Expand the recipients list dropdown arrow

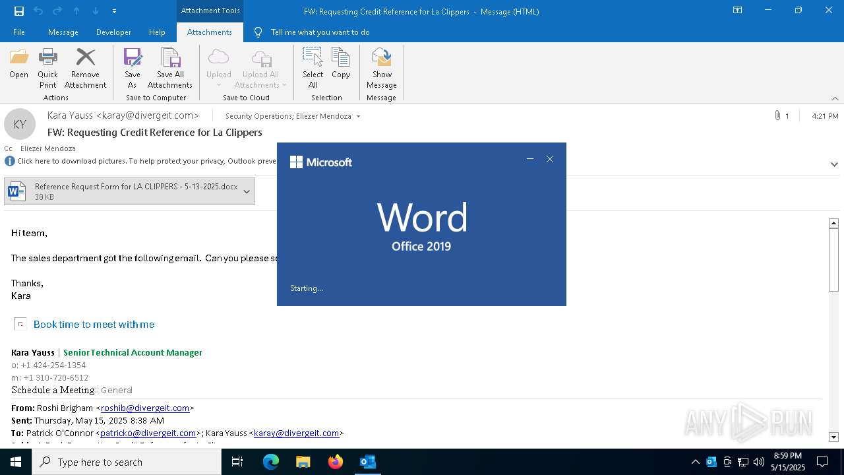(358, 117)
